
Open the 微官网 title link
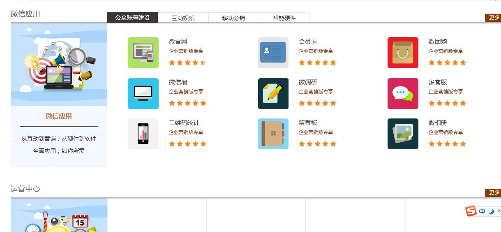pyautogui.click(x=178, y=41)
